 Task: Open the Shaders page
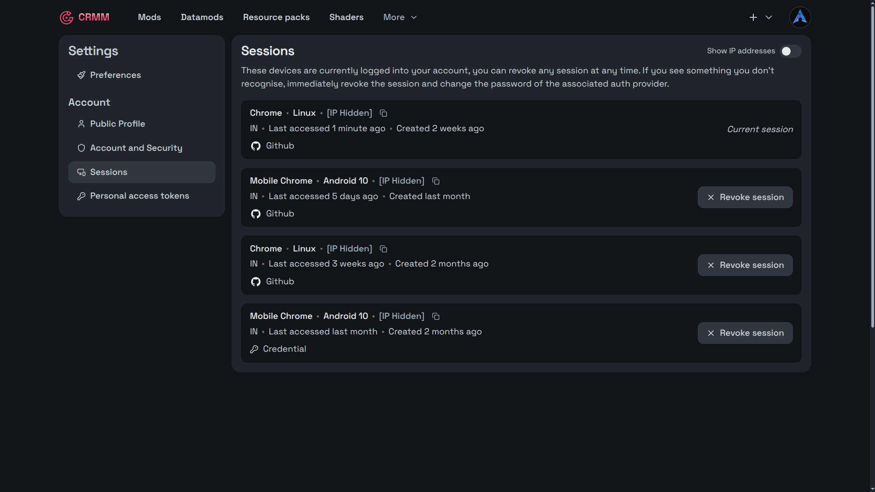pos(346,17)
